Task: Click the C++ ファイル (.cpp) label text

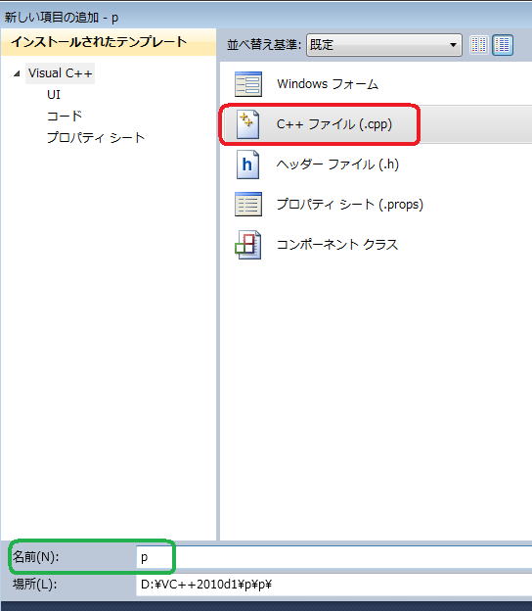Action: tap(333, 124)
